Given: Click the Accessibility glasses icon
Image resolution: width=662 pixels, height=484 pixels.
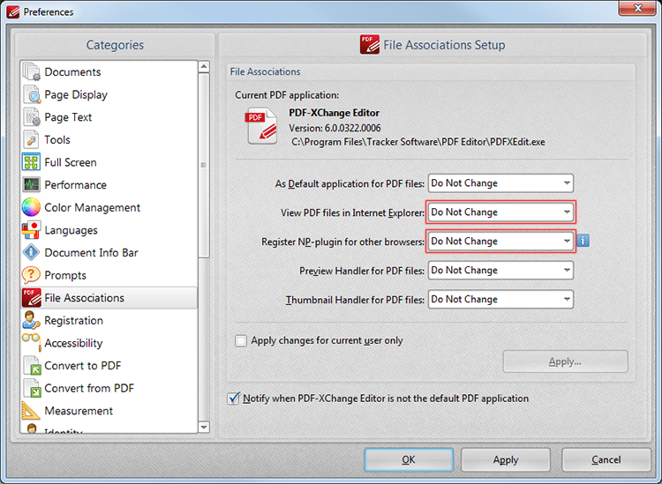Looking at the screenshot, I should tap(31, 342).
